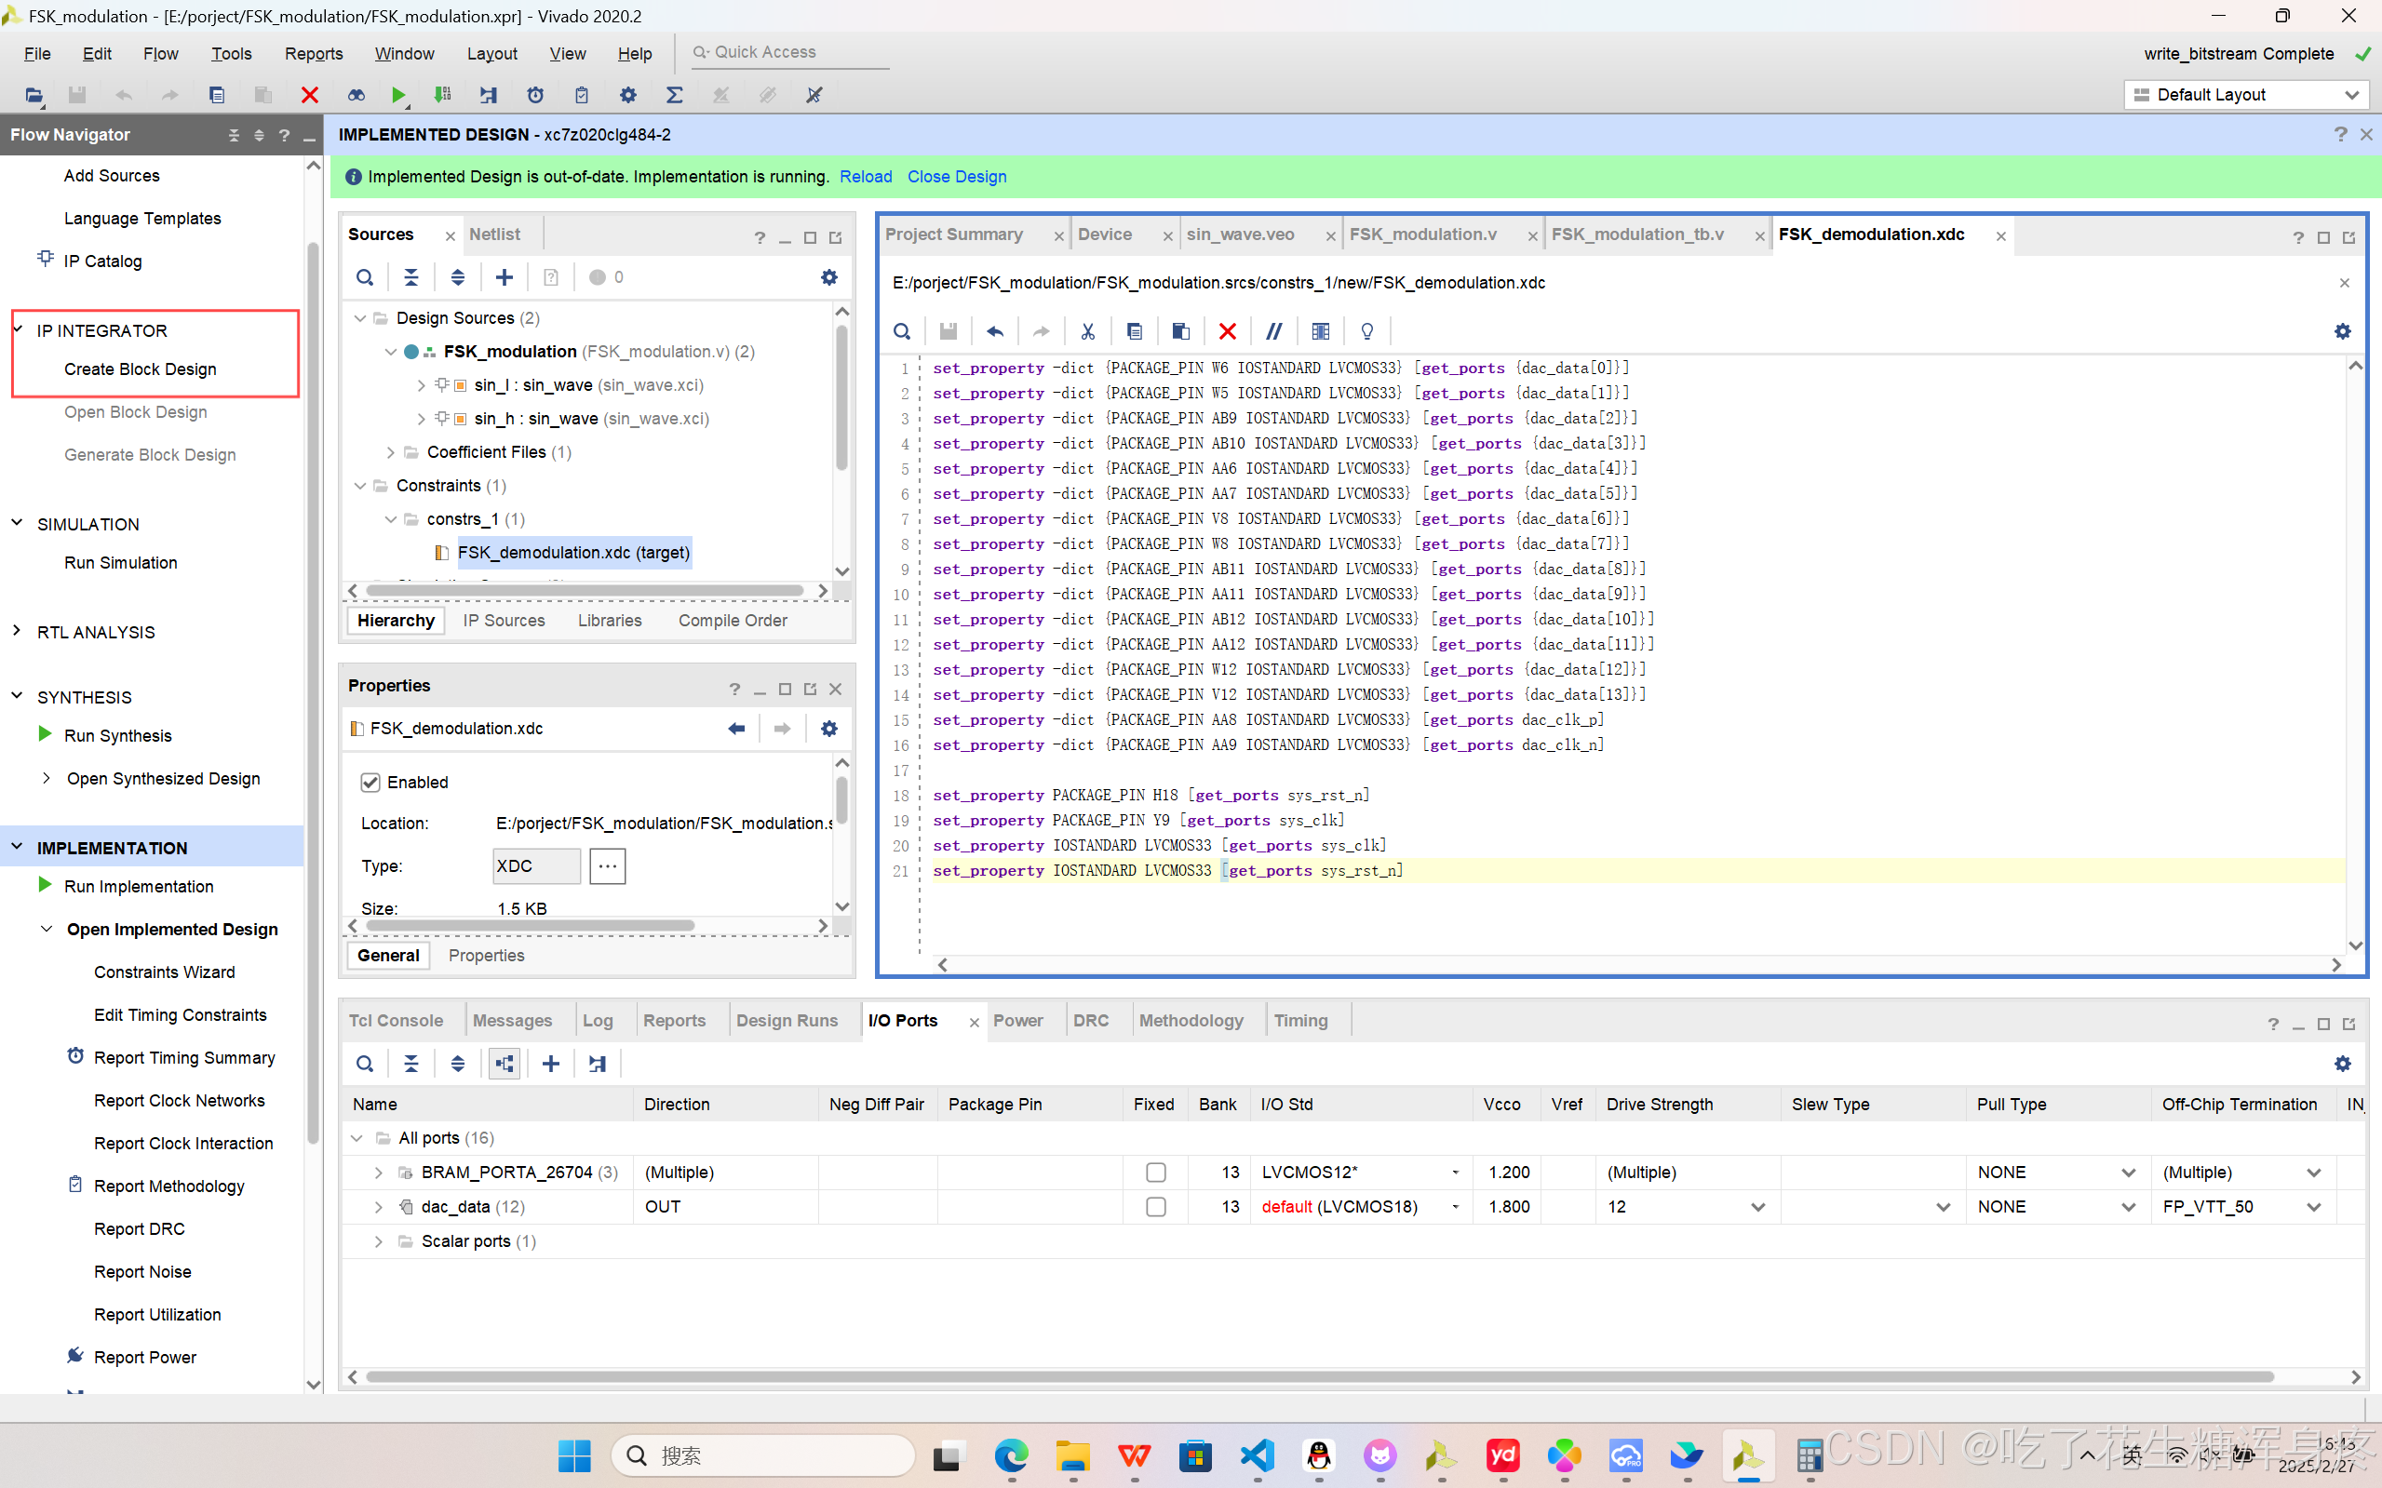
Task: Expand the Coefficient Files node
Action: point(391,451)
